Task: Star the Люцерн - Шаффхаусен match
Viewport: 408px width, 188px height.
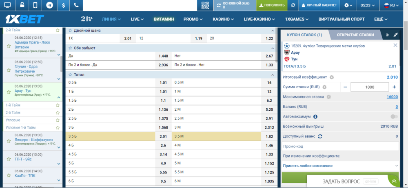Action: coord(9,141)
